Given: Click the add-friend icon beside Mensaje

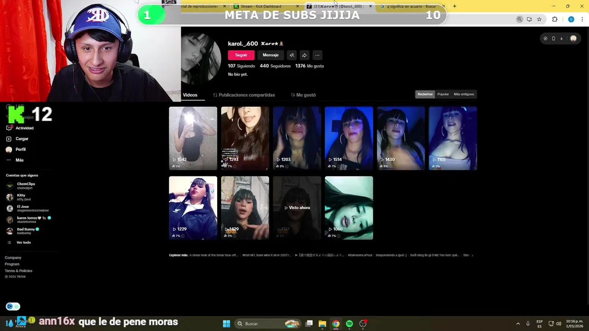Looking at the screenshot, I should tap(292, 55).
